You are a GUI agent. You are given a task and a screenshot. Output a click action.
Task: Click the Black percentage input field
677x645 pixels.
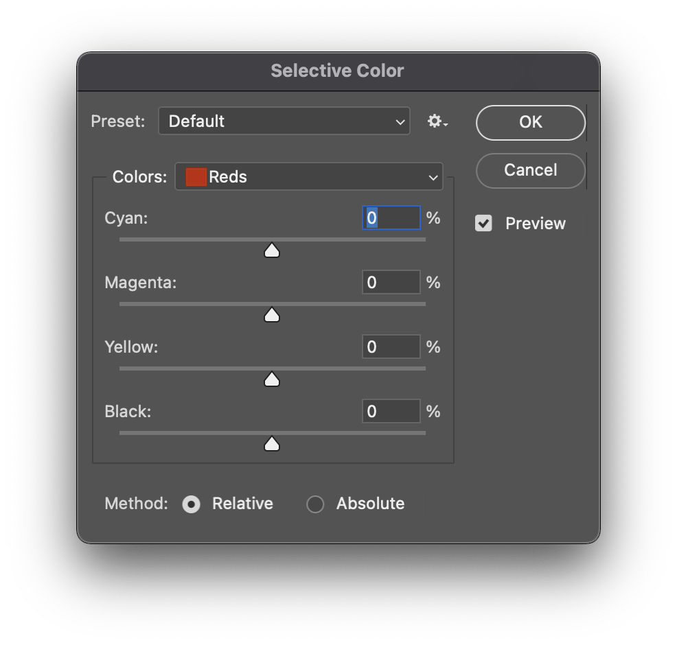pyautogui.click(x=391, y=412)
